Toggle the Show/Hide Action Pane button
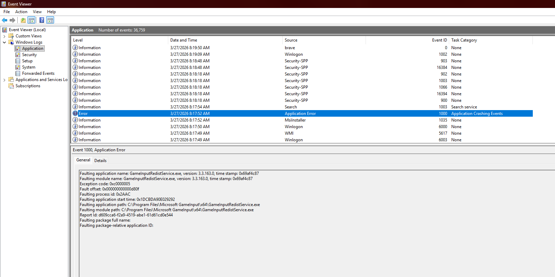The height and width of the screenshot is (277, 555). click(50, 20)
